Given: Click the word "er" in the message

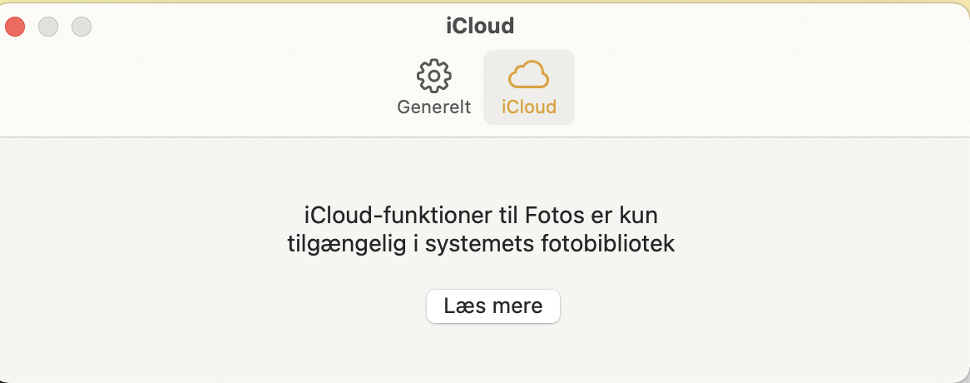Looking at the screenshot, I should (603, 216).
